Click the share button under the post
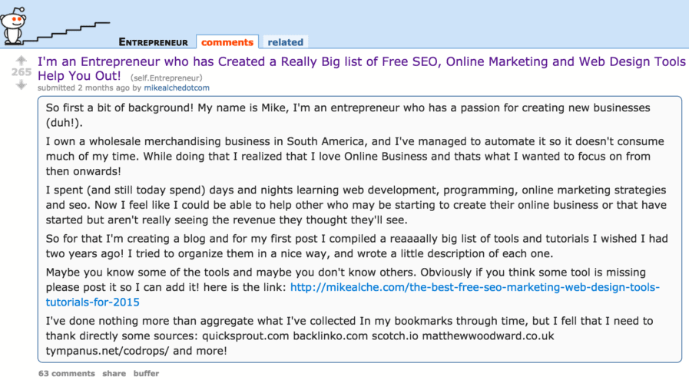The width and height of the screenshot is (689, 380). point(114,373)
